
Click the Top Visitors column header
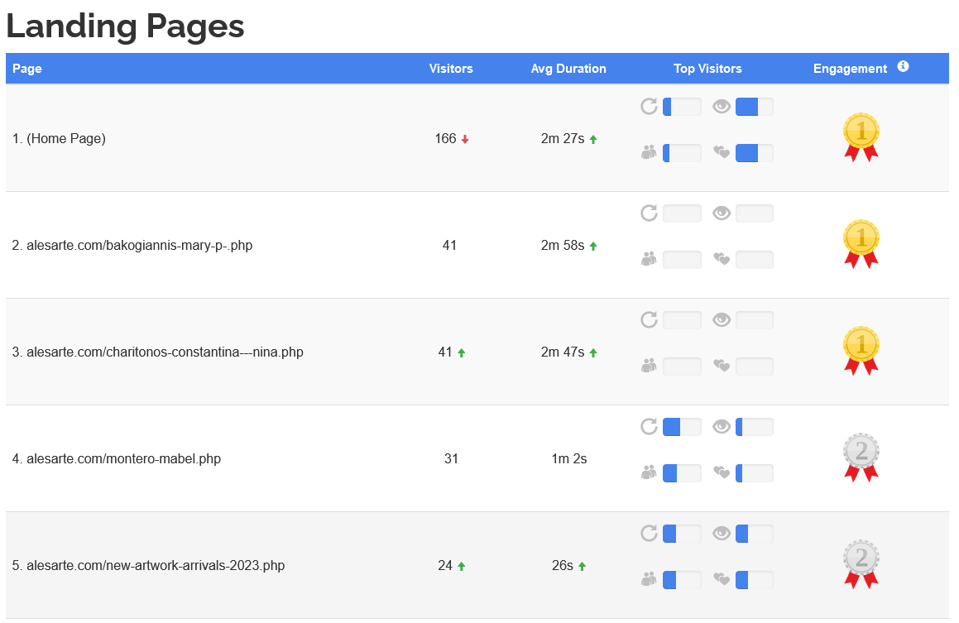coord(707,69)
